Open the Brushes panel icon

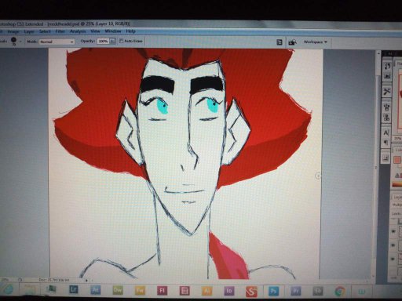(x=386, y=107)
